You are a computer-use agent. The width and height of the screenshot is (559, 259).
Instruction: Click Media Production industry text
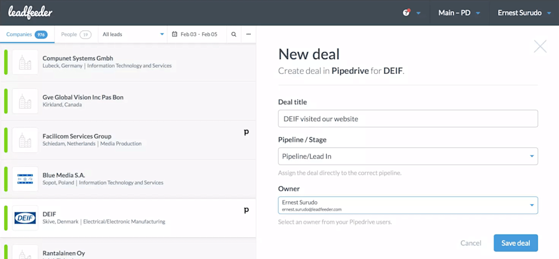121,144
